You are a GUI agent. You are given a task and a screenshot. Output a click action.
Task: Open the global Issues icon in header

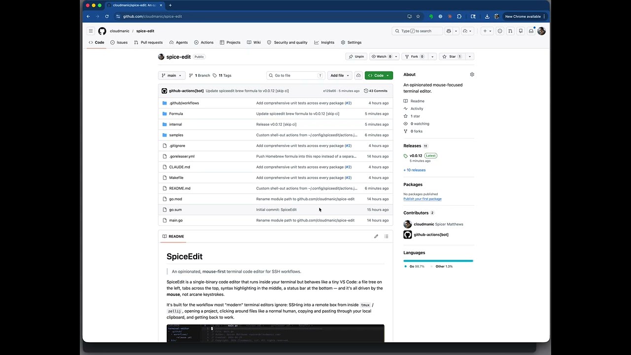[x=500, y=31]
